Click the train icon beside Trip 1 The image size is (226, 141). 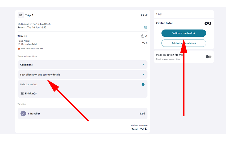(x=21, y=15)
